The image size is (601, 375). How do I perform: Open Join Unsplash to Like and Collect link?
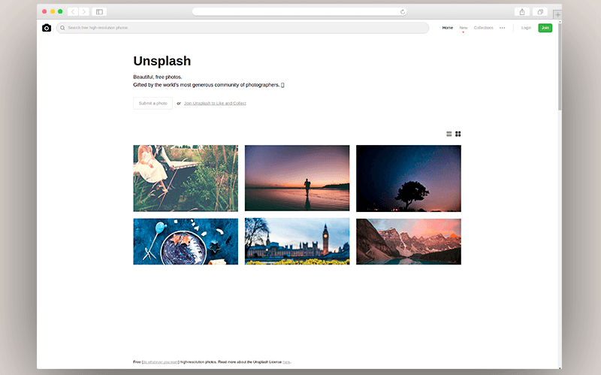tap(215, 103)
